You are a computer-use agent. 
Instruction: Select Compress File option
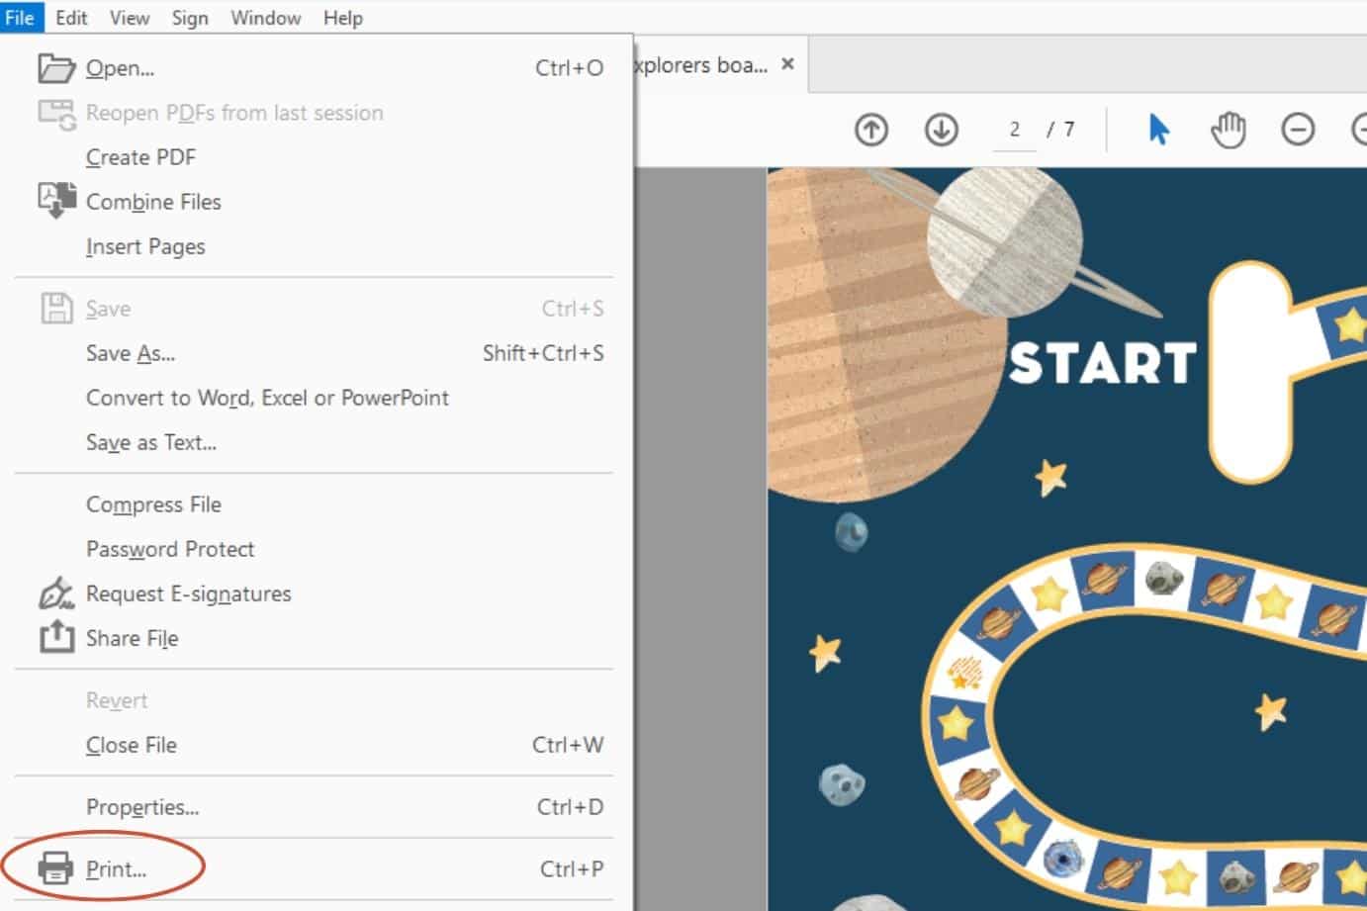tap(153, 504)
